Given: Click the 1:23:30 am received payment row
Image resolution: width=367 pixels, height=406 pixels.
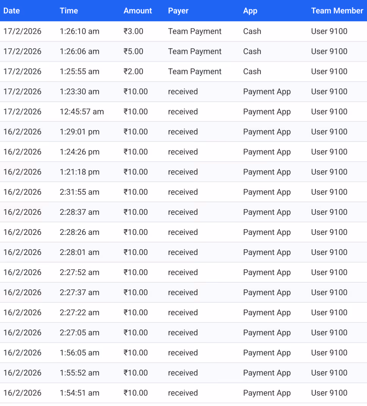Looking at the screenshot, I should [x=183, y=91].
